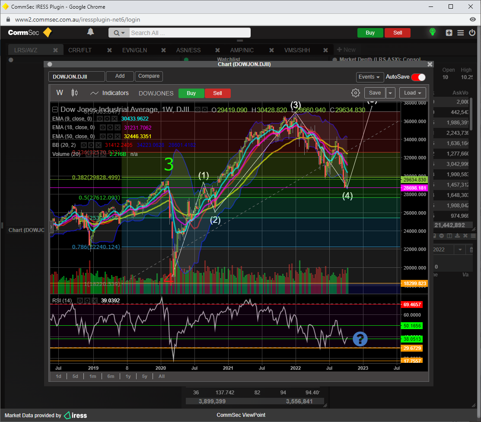Open settings for EMA 50 indicator
The width and height of the screenshot is (481, 422).
tap(110, 136)
